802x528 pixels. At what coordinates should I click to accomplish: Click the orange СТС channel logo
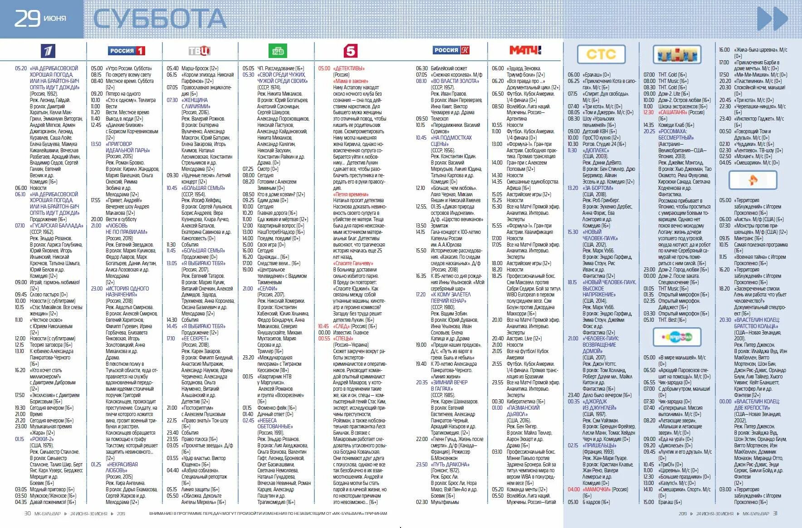(x=601, y=54)
